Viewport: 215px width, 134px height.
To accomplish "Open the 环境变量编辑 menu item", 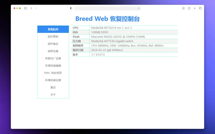I will click(x=53, y=65).
